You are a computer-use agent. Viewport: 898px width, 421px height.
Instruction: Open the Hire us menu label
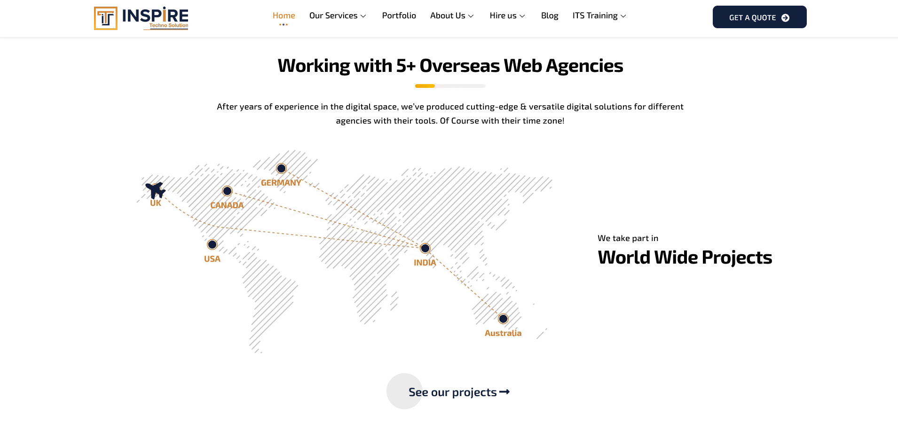click(503, 16)
